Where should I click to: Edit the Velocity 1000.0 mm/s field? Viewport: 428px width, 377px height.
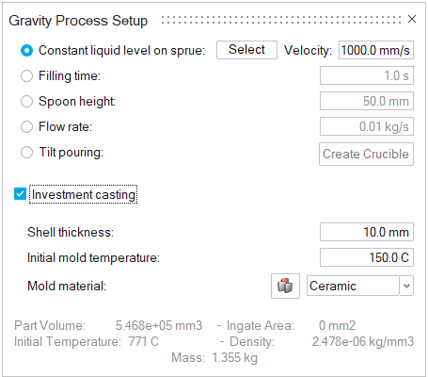click(x=376, y=50)
